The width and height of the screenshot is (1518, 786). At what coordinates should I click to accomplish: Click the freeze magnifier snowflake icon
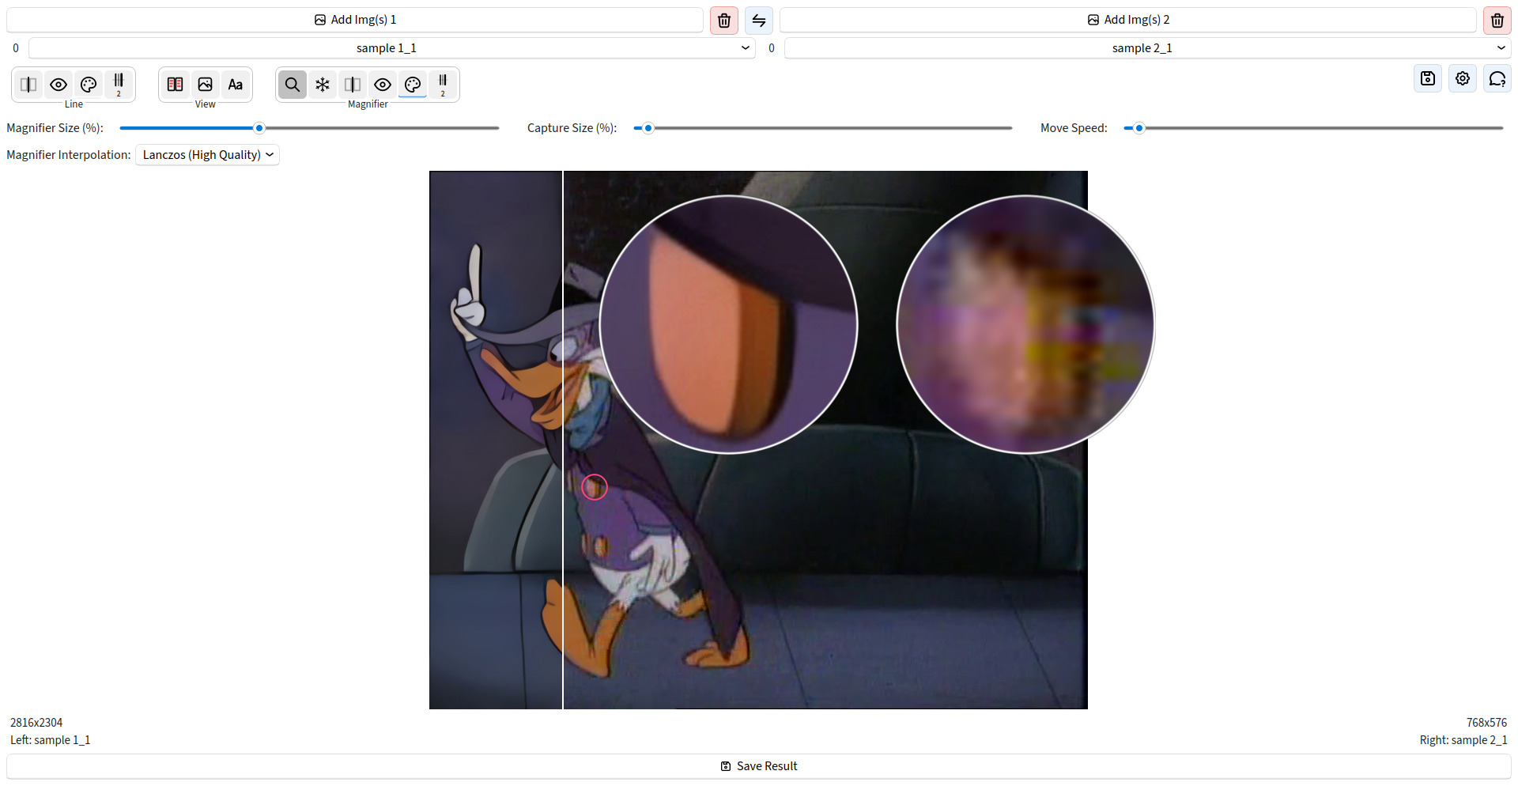pyautogui.click(x=323, y=85)
